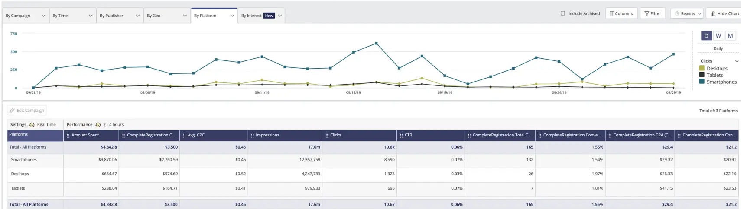The height and width of the screenshot is (209, 741).
Task: Grab the Amount Spent column drag handle
Action: coord(68,135)
